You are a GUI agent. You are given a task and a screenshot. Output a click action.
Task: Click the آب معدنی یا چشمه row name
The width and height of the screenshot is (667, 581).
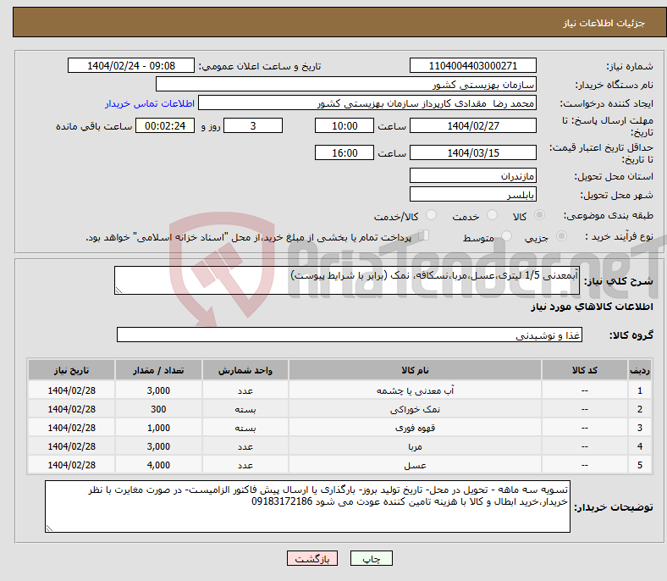click(x=415, y=390)
